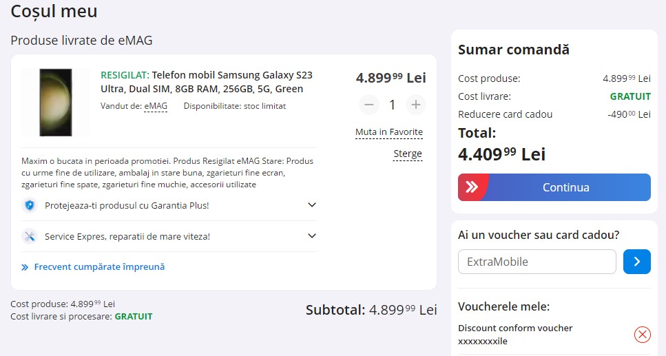
Task: Increase quantity with the plus button
Action: tap(415, 105)
